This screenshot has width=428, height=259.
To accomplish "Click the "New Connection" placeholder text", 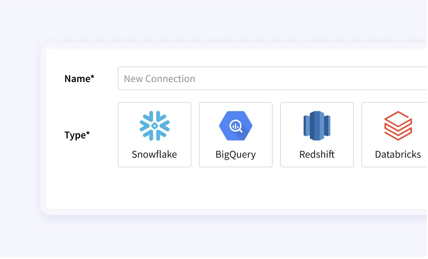I will coord(159,79).
